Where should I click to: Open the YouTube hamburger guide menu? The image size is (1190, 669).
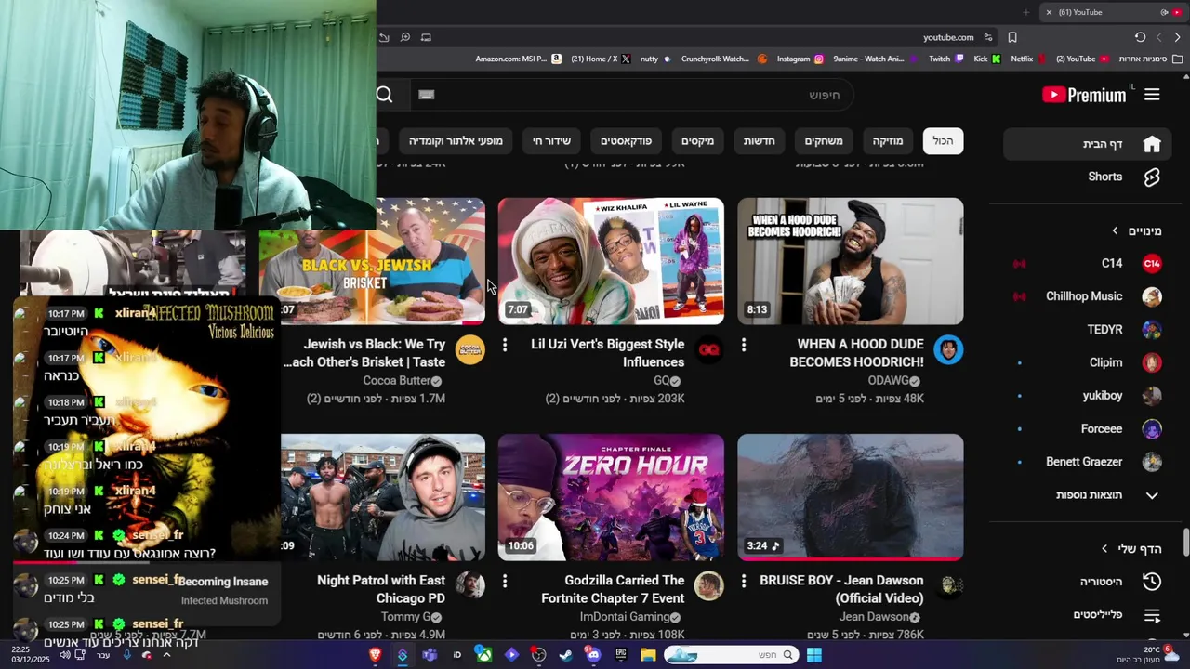coord(1152,95)
